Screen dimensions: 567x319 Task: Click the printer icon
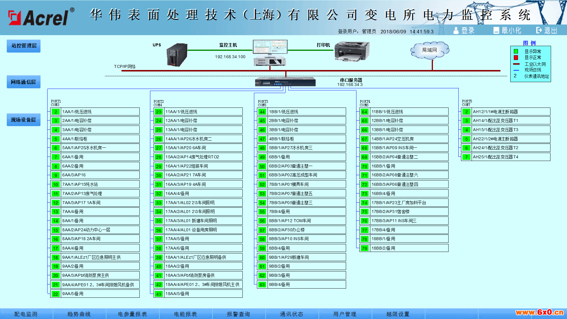click(x=352, y=51)
